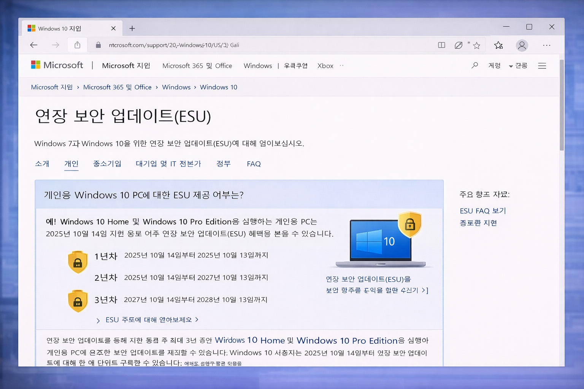584x389 pixels.
Task: Open browser settings and more menu
Action: 547,45
